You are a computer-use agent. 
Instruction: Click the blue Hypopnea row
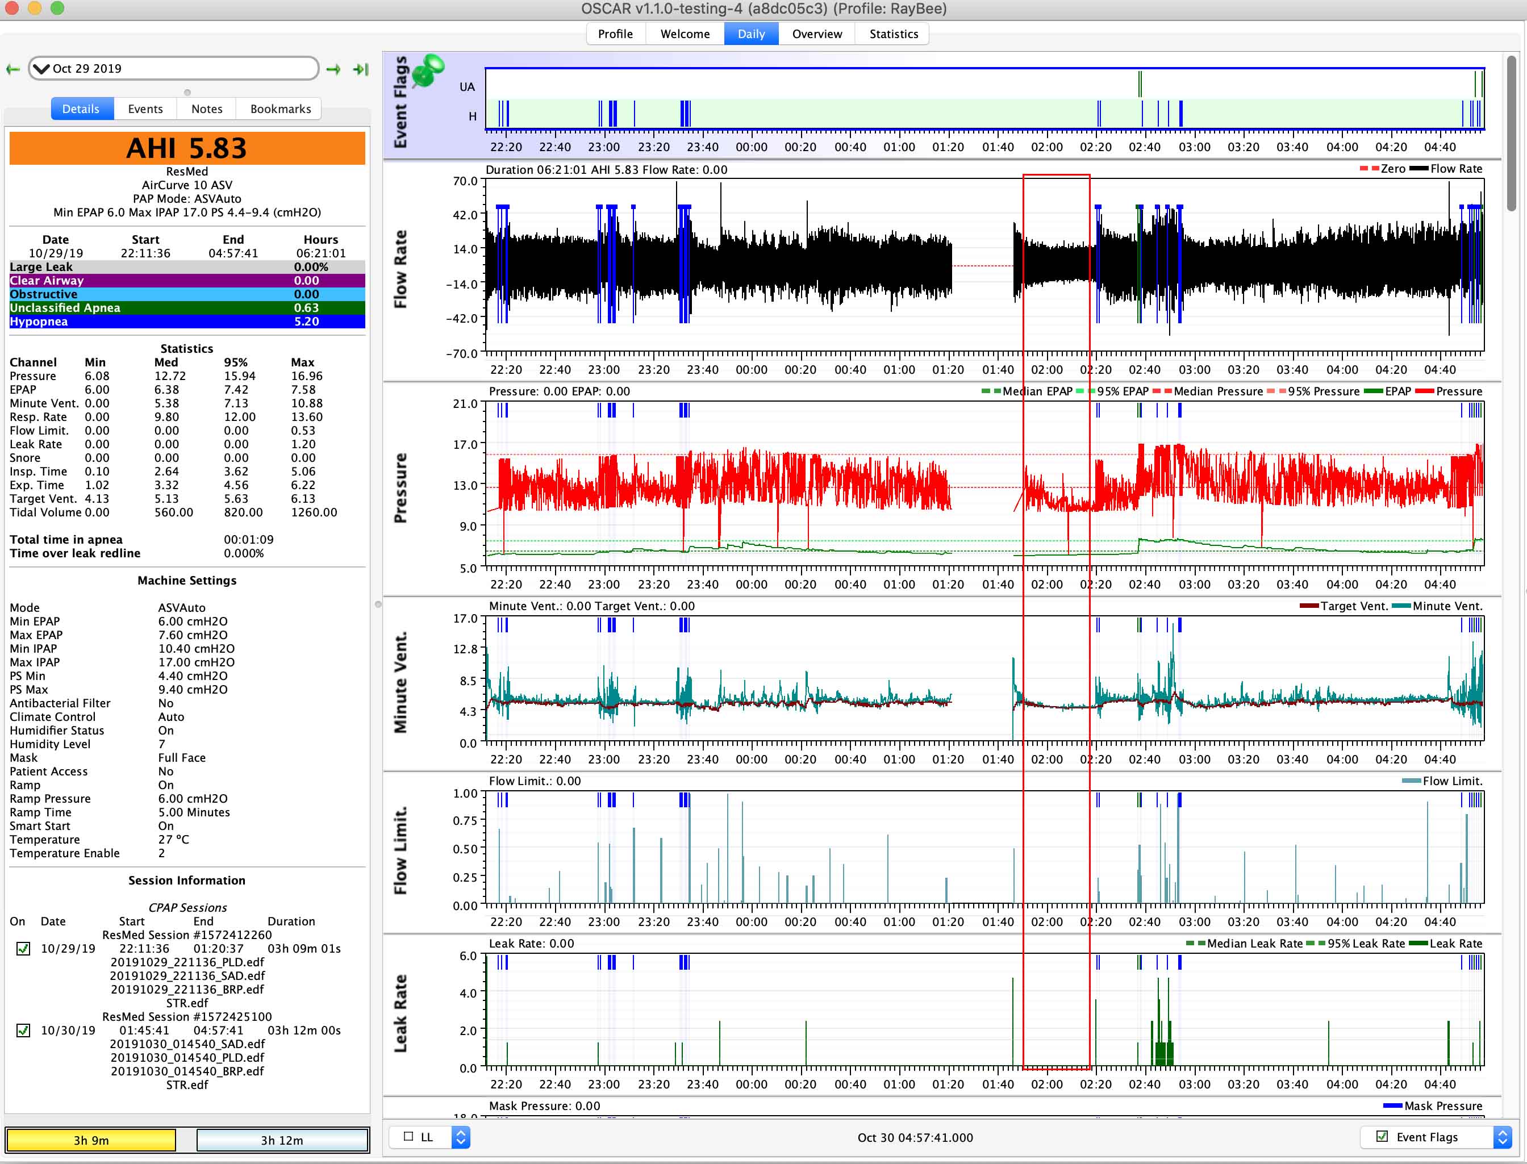click(187, 322)
